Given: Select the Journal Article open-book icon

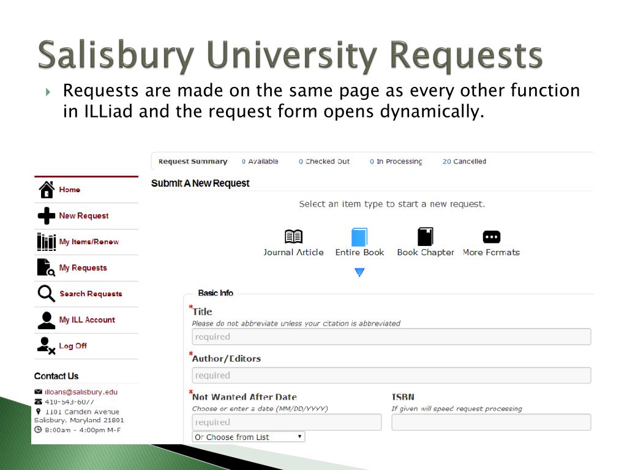Looking at the screenshot, I should [293, 237].
